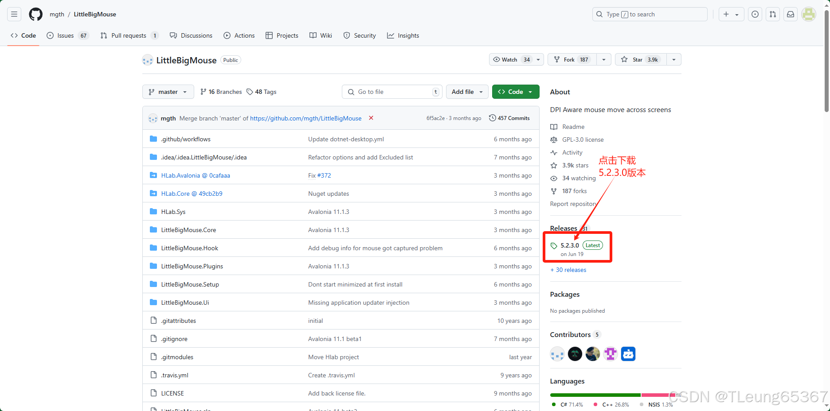Open the blue robot contributor avatar
The width and height of the screenshot is (830, 411).
628,354
